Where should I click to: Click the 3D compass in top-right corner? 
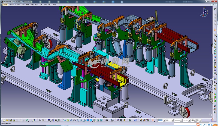[204, 11]
